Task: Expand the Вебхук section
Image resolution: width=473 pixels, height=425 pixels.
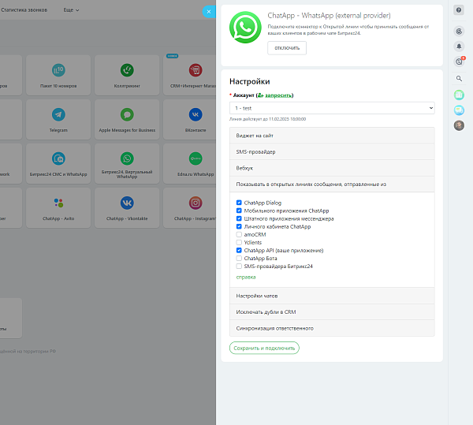Action: [x=332, y=168]
